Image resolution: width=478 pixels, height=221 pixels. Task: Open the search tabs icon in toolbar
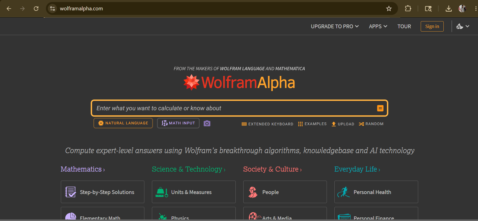tap(428, 9)
